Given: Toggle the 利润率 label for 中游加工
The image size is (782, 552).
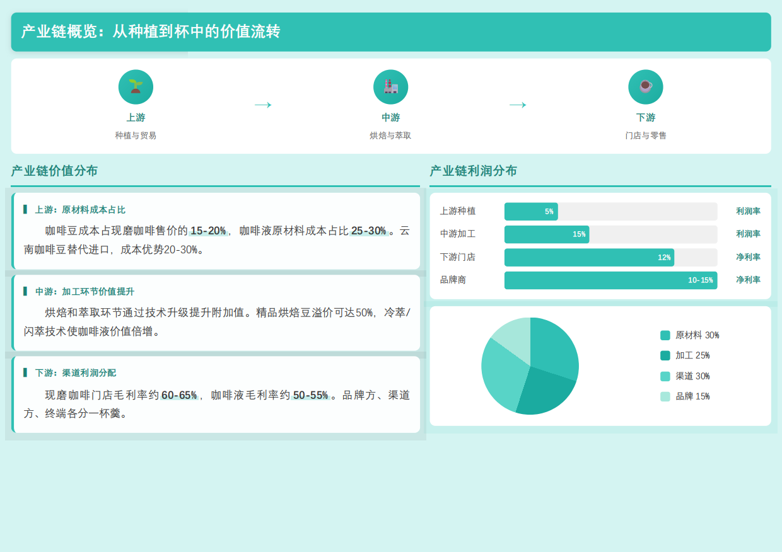Looking at the screenshot, I should click(748, 234).
